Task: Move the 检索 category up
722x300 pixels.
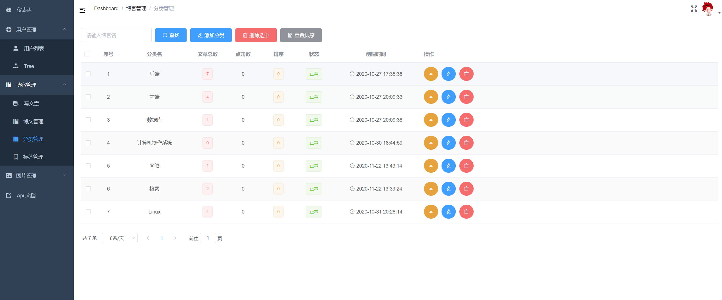Action: pyautogui.click(x=431, y=189)
